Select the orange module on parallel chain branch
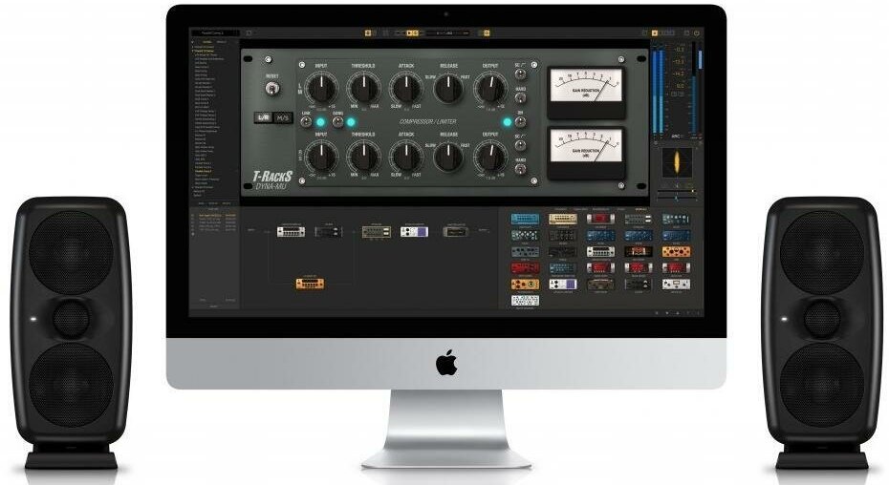 pos(310,284)
